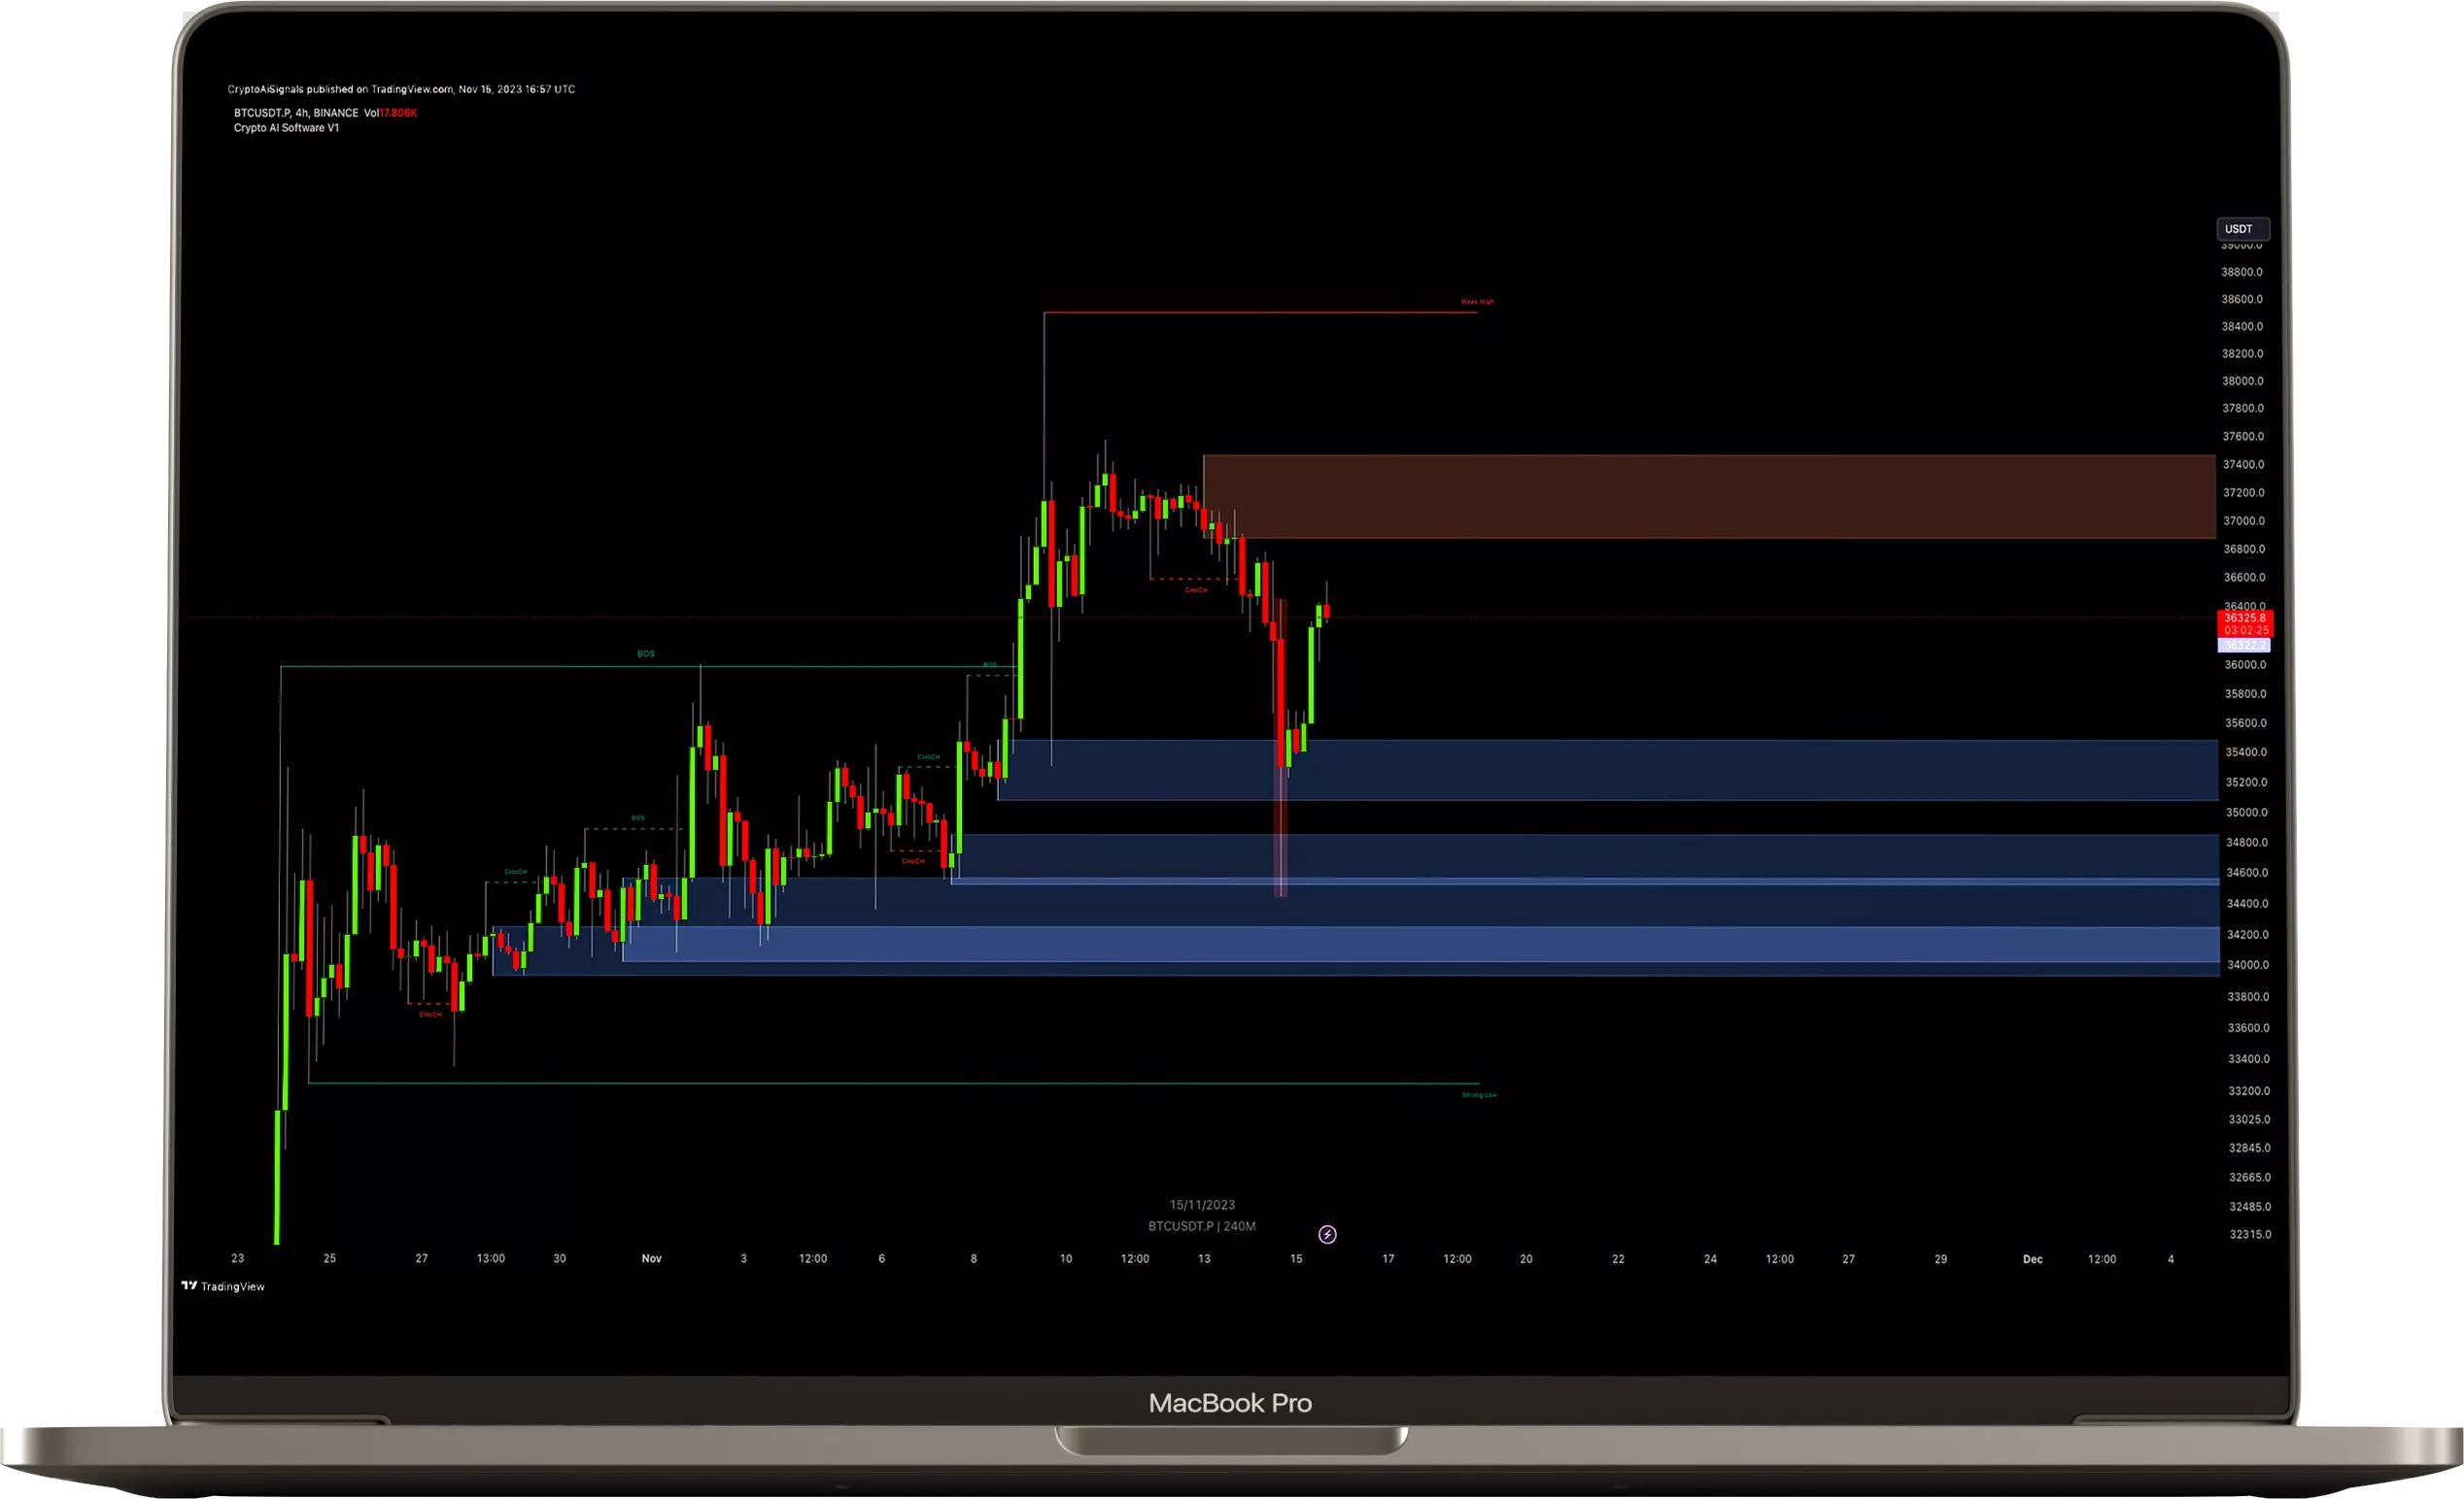Open the USDT currency selector

coord(2242,229)
